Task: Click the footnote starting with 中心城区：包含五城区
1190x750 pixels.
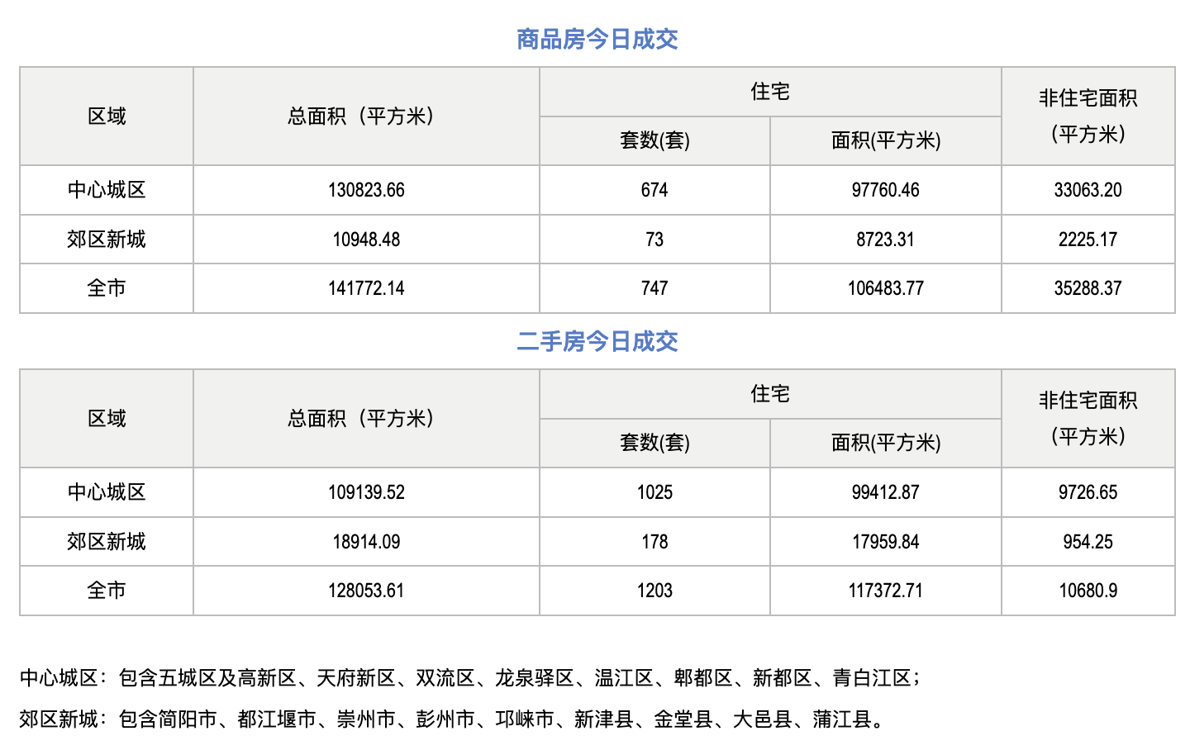Action: pos(469,678)
